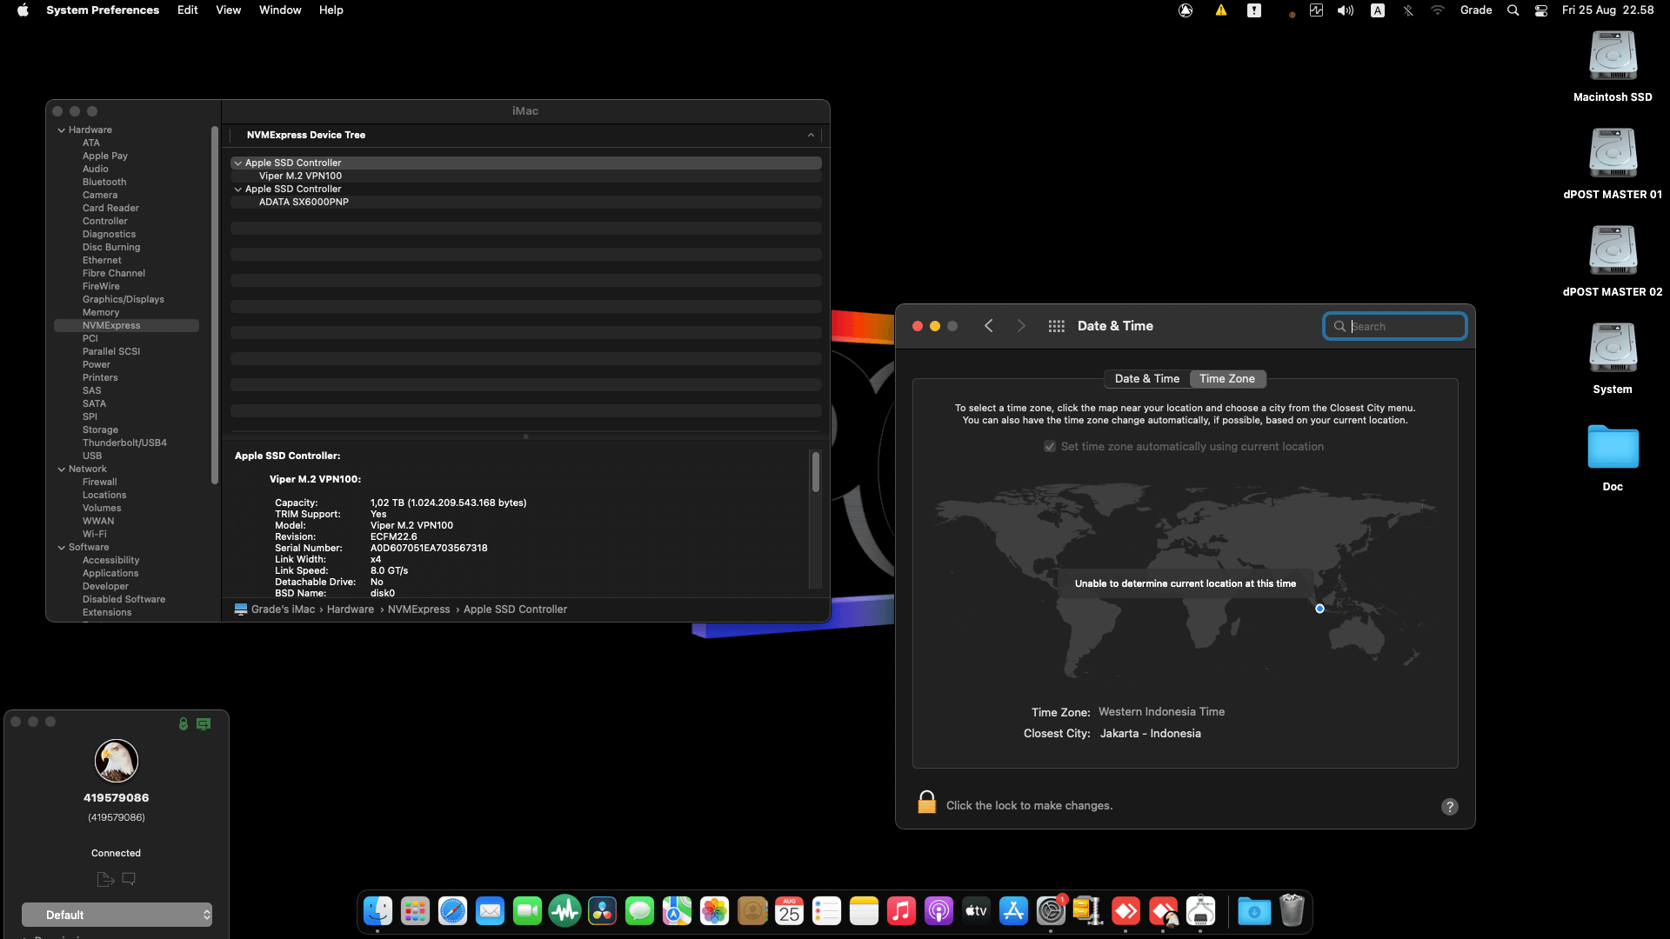Click the menu bar date and time
The width and height of the screenshot is (1670, 939).
pos(1607,10)
